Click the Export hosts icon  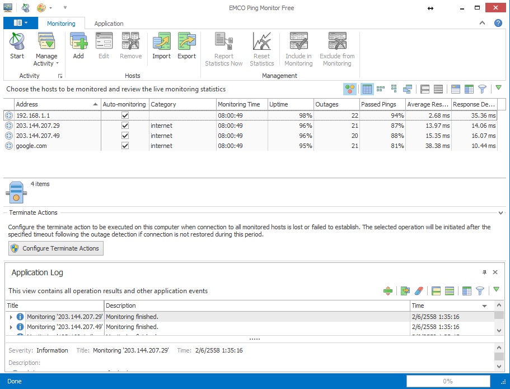(x=186, y=46)
